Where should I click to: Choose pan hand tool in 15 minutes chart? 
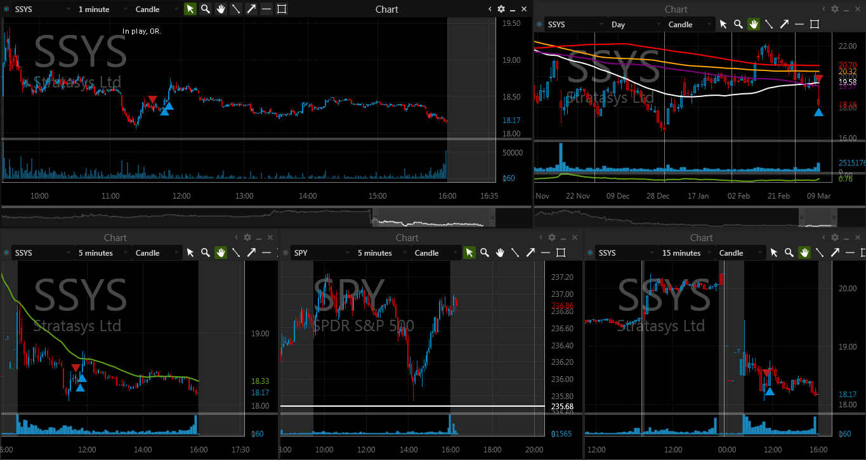[804, 253]
